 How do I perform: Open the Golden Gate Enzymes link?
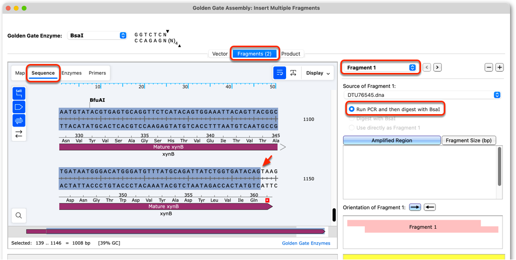pyautogui.click(x=306, y=243)
